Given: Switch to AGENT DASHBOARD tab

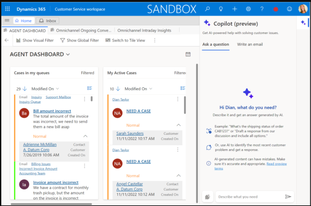Looking at the screenshot, I should point(25,31).
